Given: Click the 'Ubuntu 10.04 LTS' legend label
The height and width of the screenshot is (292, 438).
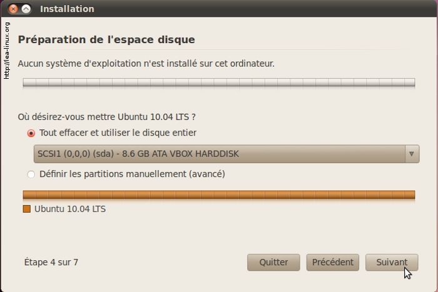Looking at the screenshot, I should [70, 209].
